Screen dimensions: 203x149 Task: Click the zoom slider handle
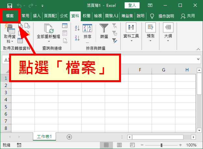[x=161, y=145]
